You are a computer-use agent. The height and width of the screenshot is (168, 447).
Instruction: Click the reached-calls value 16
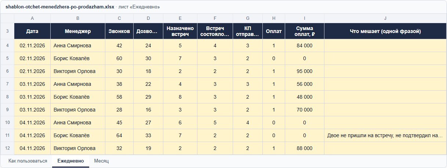pyautogui.click(x=148, y=110)
